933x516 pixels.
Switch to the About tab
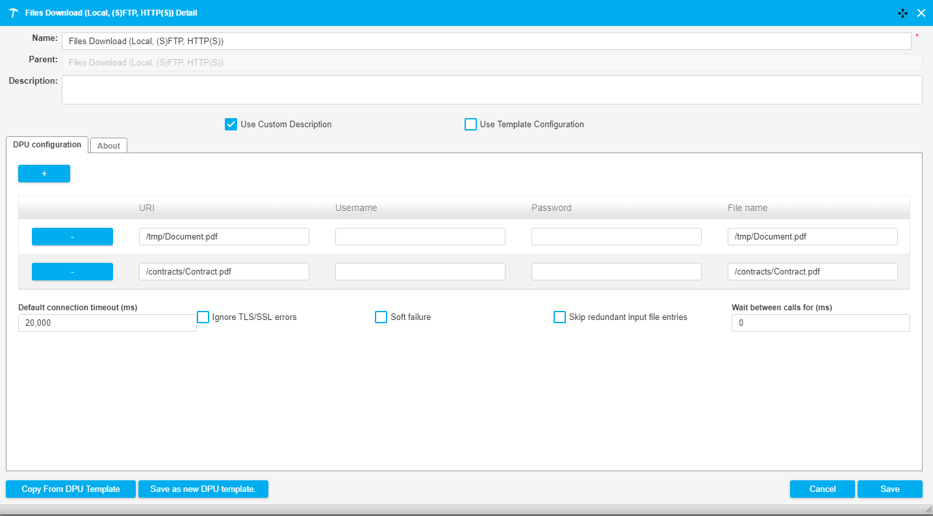(x=109, y=146)
